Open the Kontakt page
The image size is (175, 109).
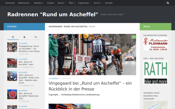(109, 3)
